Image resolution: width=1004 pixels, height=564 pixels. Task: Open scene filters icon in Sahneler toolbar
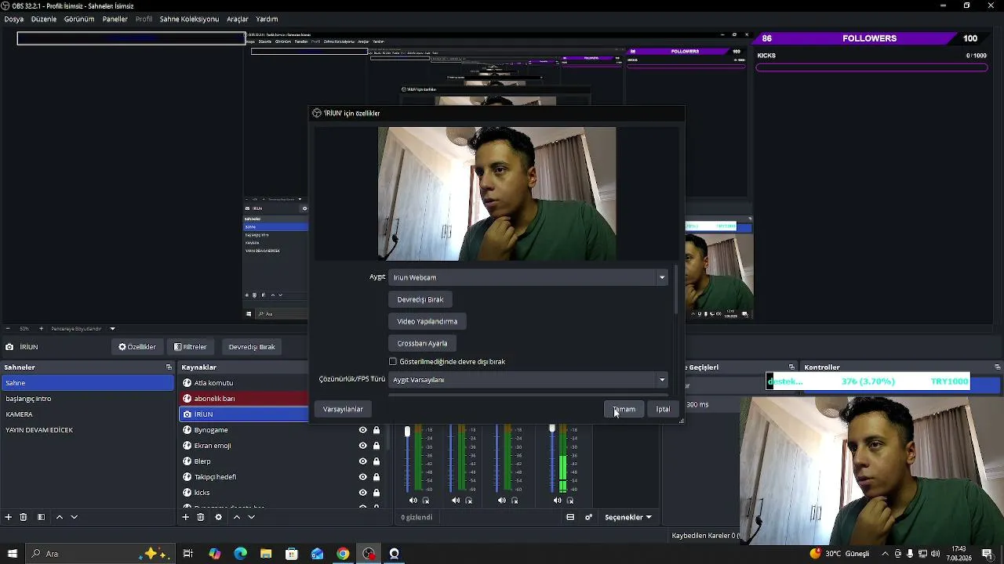[41, 517]
